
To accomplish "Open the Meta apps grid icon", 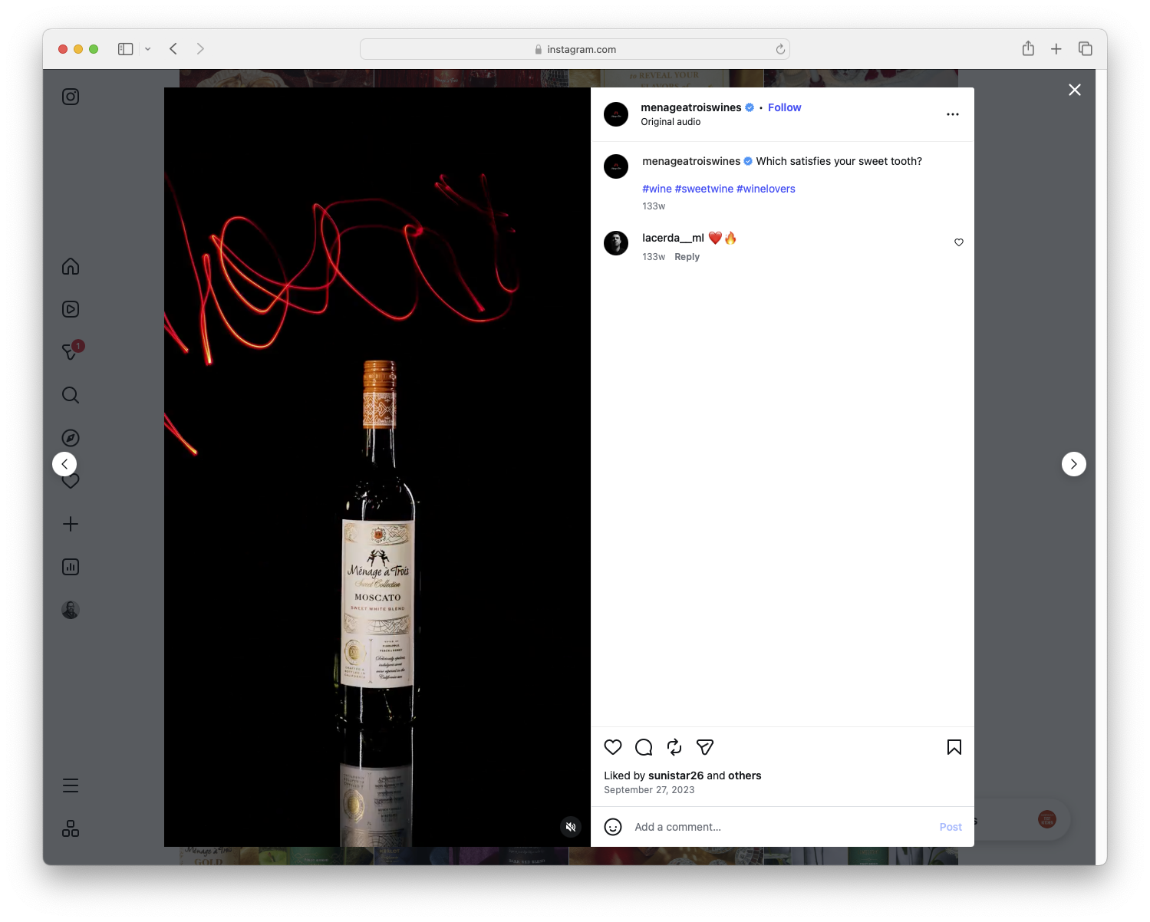I will click(71, 828).
